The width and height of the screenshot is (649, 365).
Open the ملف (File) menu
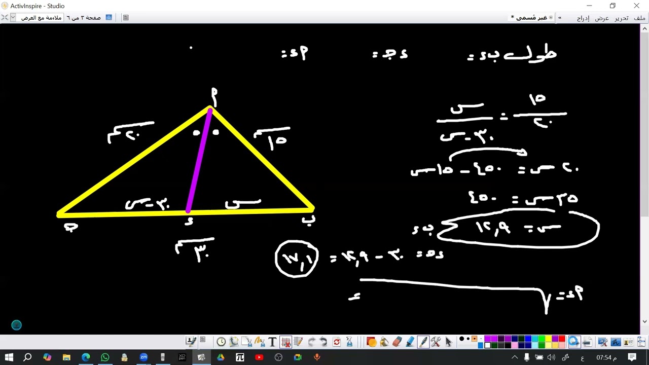click(x=640, y=18)
